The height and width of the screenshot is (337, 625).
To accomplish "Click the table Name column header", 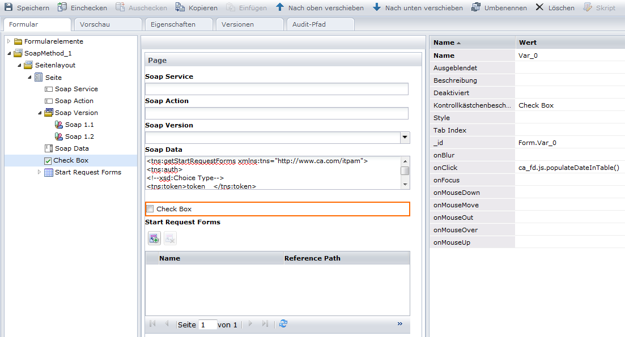I will 221,258.
